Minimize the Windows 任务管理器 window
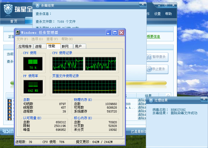 pos(109,33)
